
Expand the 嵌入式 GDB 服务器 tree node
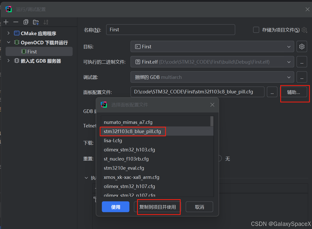click(9, 61)
